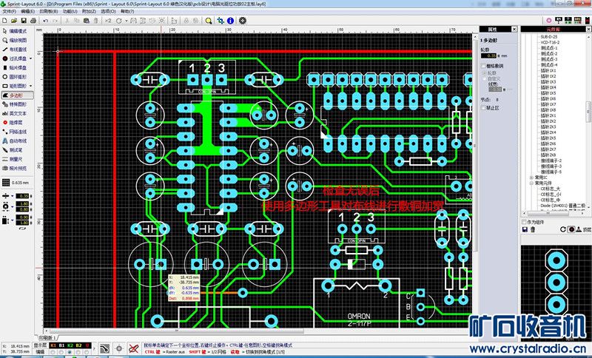Viewport: 592px width, 358px height.
Task: Click the blue info icon in toolbar
Action: [x=229, y=21]
